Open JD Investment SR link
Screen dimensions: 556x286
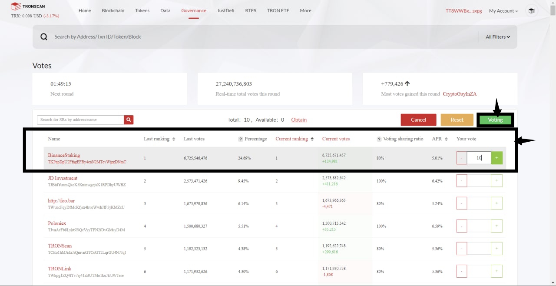[x=63, y=178]
